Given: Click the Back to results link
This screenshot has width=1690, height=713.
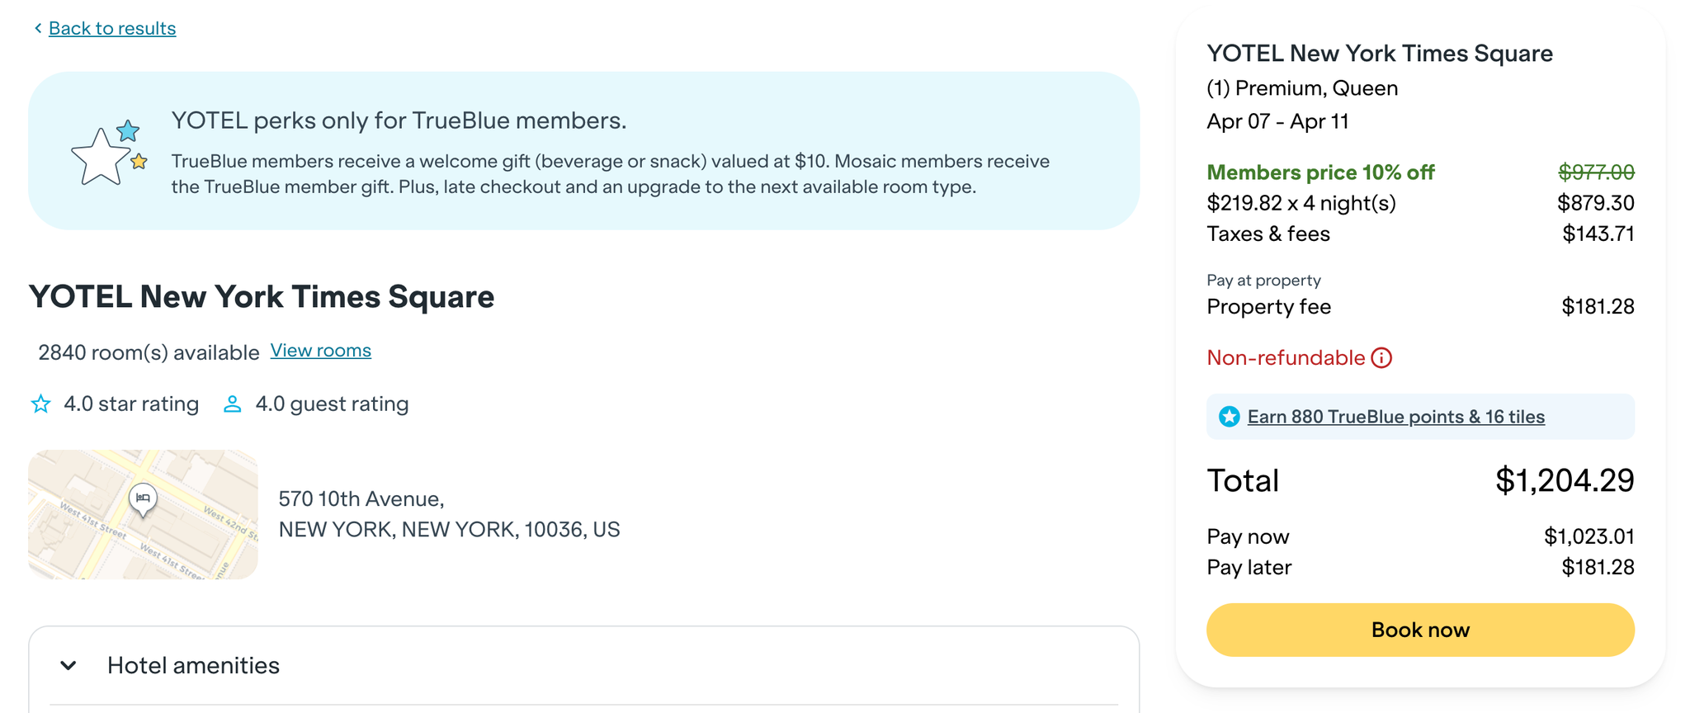Looking at the screenshot, I should tap(111, 29).
